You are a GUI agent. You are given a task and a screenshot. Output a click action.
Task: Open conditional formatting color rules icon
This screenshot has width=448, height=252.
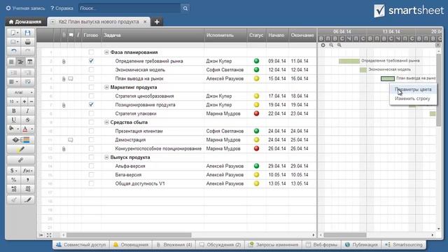pos(20,140)
